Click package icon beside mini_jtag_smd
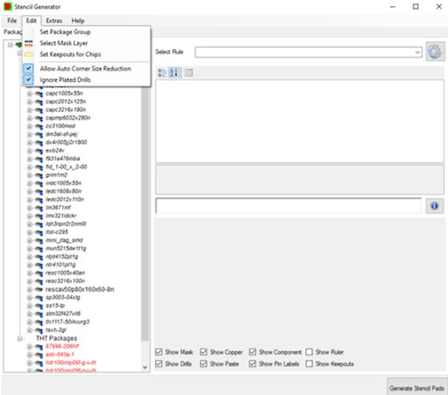 [x=39, y=240]
